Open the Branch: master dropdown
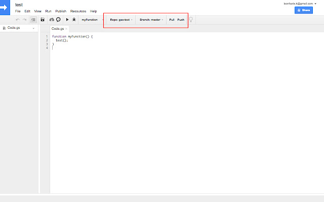Viewport: 324px width, 202px height. 151,20
